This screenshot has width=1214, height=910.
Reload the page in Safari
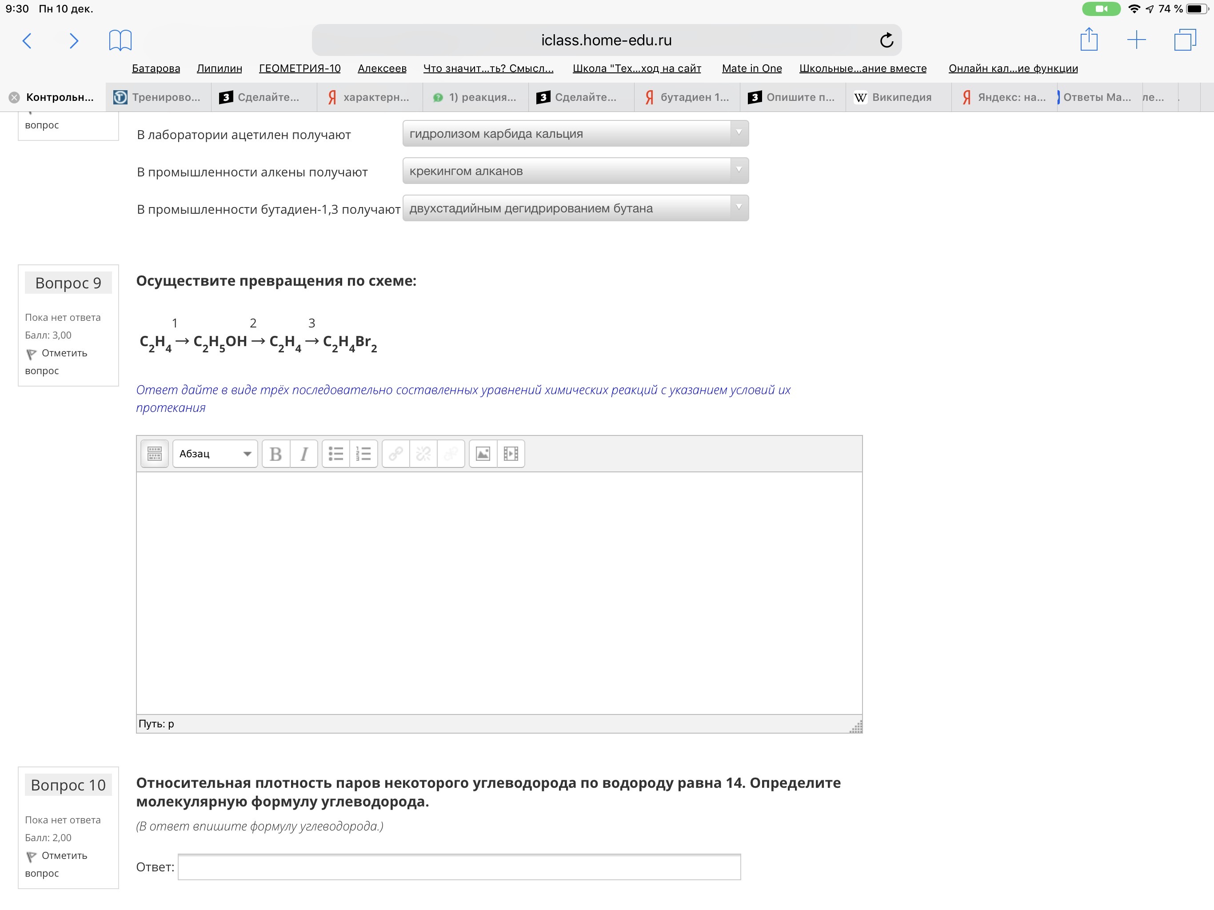pos(886,40)
